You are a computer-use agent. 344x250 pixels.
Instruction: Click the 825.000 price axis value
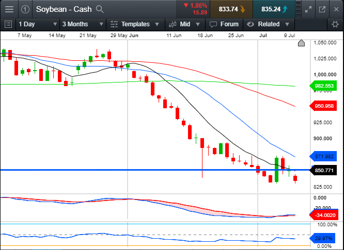pyautogui.click(x=323, y=187)
